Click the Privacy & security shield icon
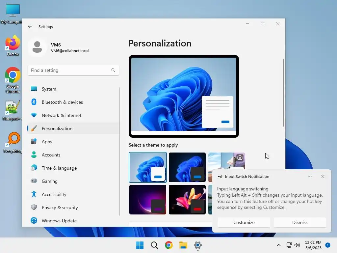Image resolution: width=337 pixels, height=253 pixels. (x=34, y=207)
